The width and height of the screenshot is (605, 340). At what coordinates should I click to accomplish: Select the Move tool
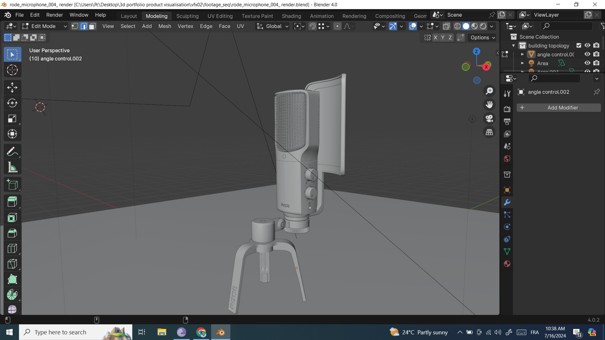pyautogui.click(x=12, y=87)
